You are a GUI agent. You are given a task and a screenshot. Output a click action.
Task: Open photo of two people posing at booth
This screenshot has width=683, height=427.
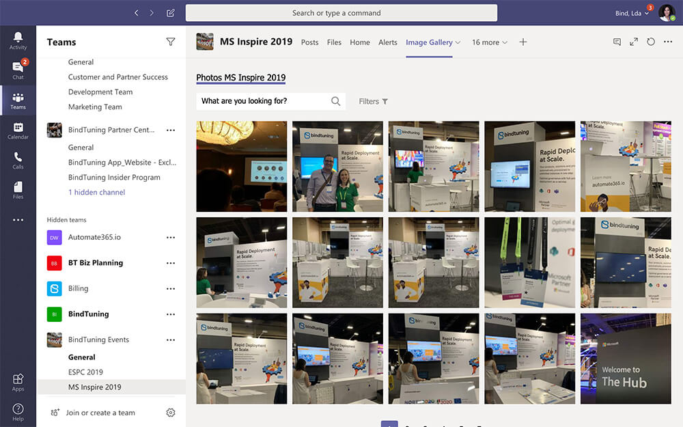coord(337,167)
